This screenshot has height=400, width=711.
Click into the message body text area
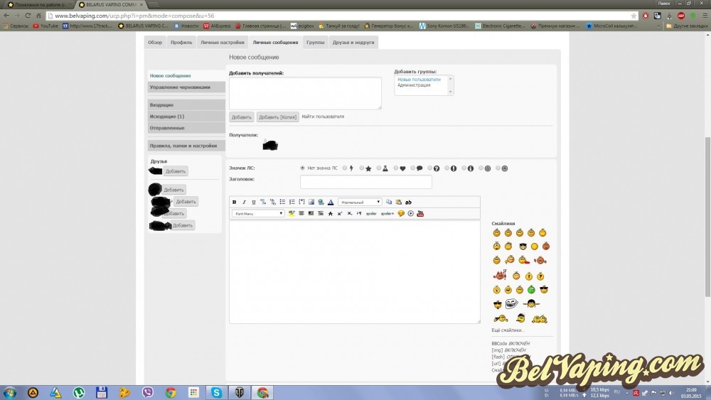pyautogui.click(x=355, y=272)
